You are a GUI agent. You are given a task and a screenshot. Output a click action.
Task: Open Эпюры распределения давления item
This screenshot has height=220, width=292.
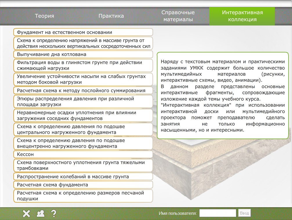(83, 101)
